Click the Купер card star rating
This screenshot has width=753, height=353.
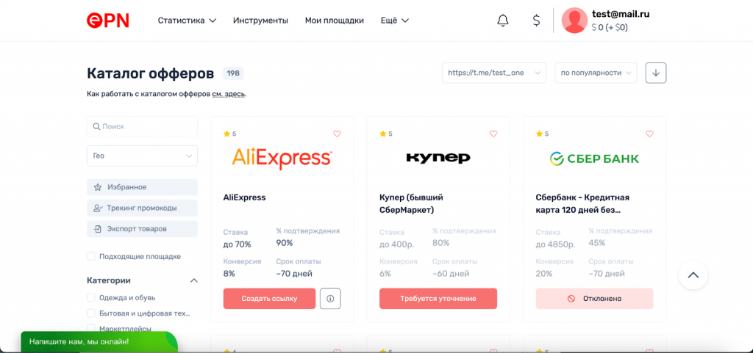point(386,134)
